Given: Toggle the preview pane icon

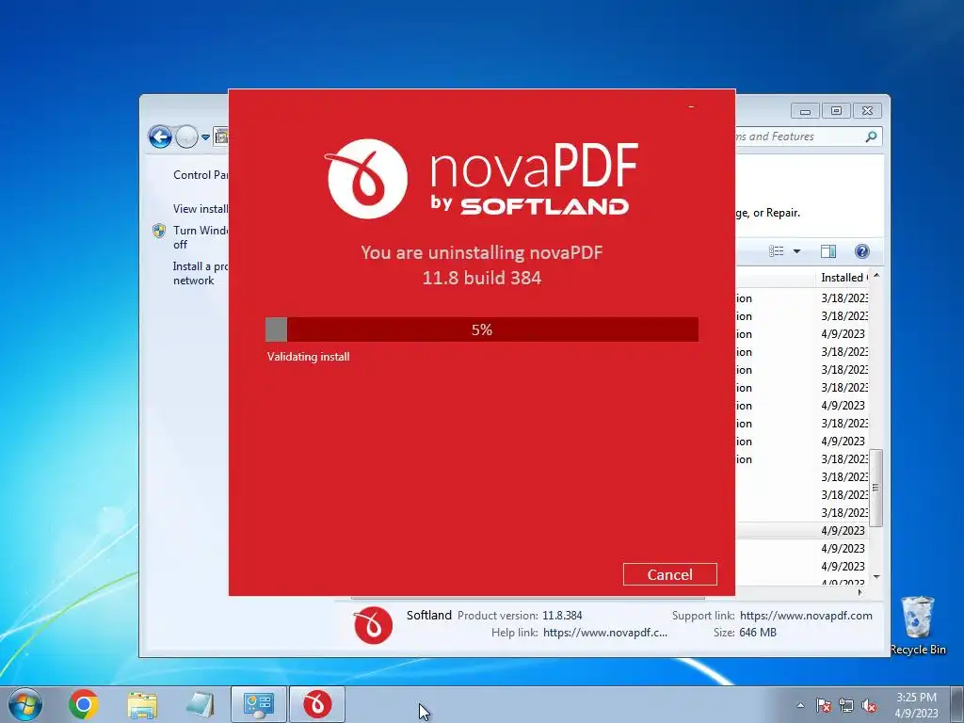Looking at the screenshot, I should [828, 250].
